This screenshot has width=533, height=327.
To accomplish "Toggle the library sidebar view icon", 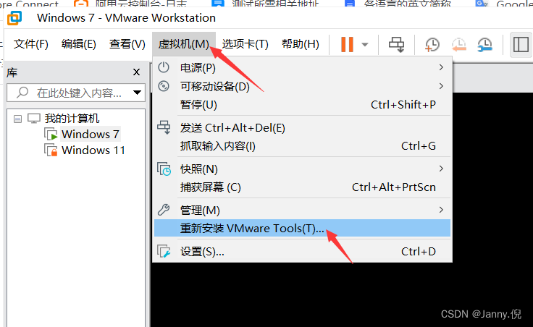I will point(521,44).
